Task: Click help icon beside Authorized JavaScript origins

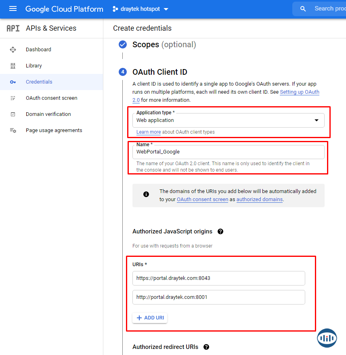Action: (220, 231)
